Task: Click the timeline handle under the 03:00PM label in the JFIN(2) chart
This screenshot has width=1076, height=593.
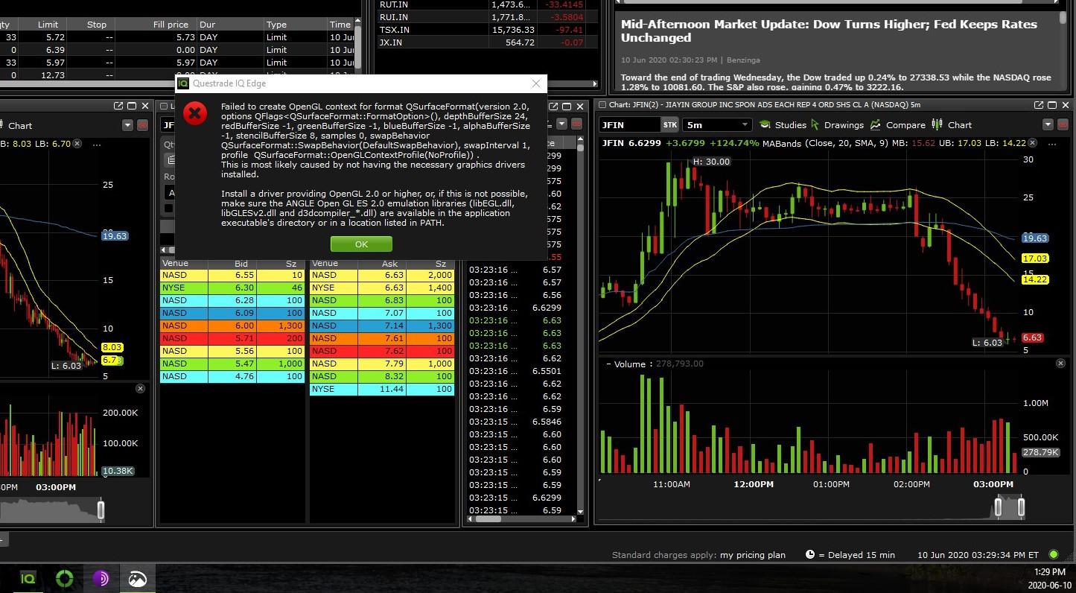Action: (999, 507)
